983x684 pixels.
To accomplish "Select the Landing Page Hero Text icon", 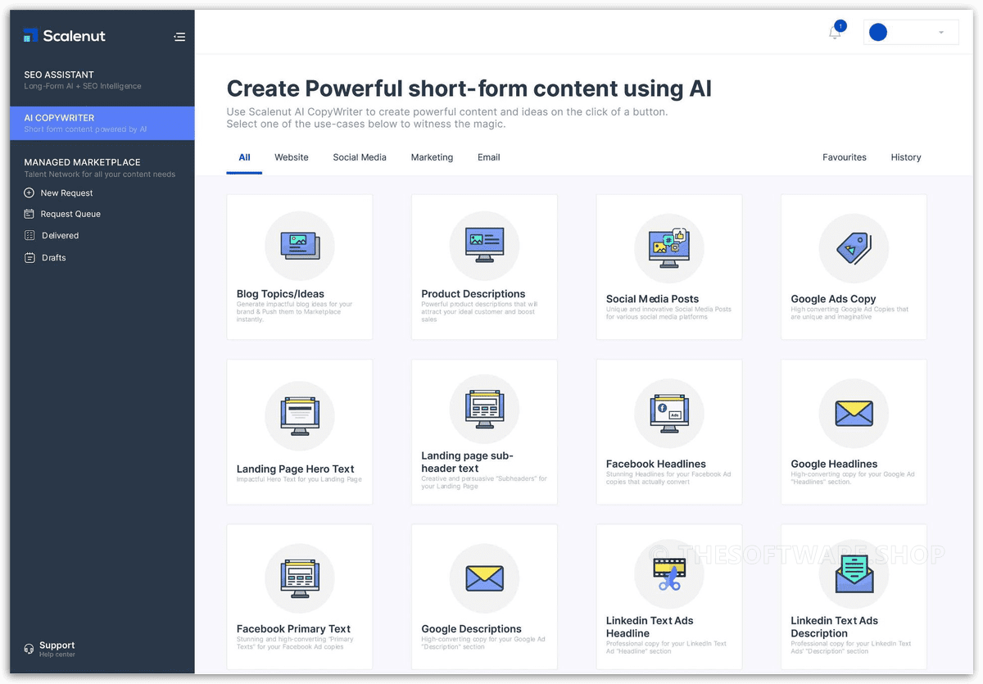I will point(299,415).
